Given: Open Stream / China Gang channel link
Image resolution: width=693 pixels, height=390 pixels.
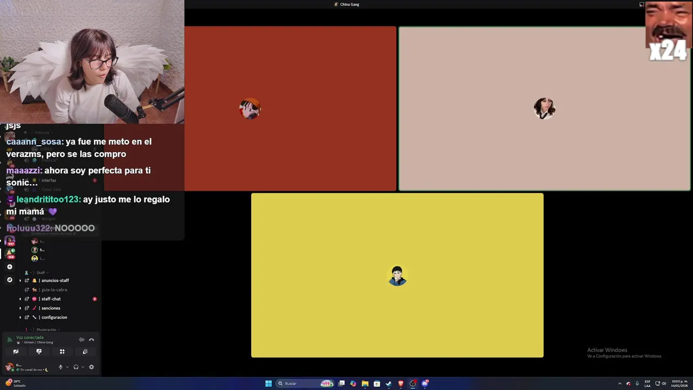Looking at the screenshot, I should click(x=38, y=342).
